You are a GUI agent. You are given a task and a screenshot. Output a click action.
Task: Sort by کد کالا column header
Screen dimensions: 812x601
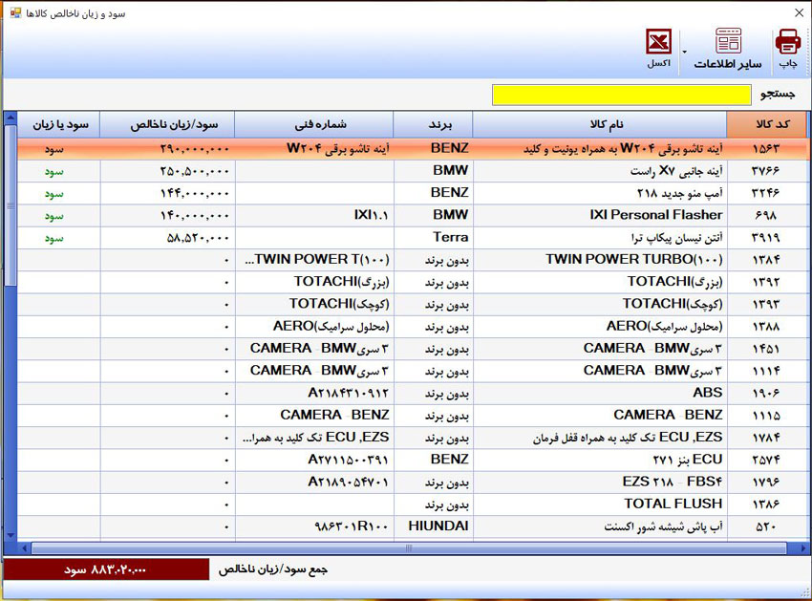coord(766,124)
